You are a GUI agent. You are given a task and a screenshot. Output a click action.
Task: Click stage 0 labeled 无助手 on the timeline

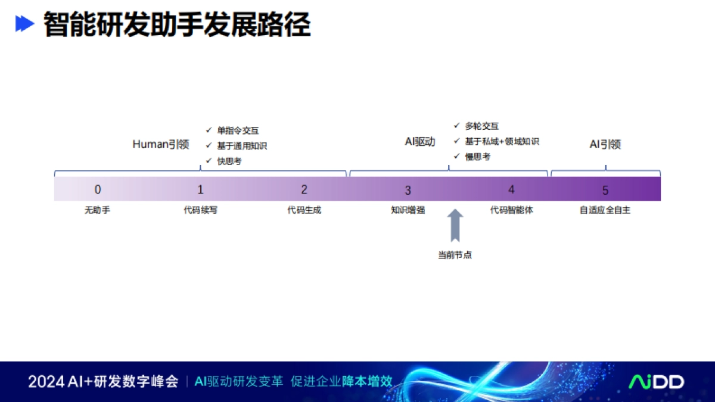[x=97, y=190]
